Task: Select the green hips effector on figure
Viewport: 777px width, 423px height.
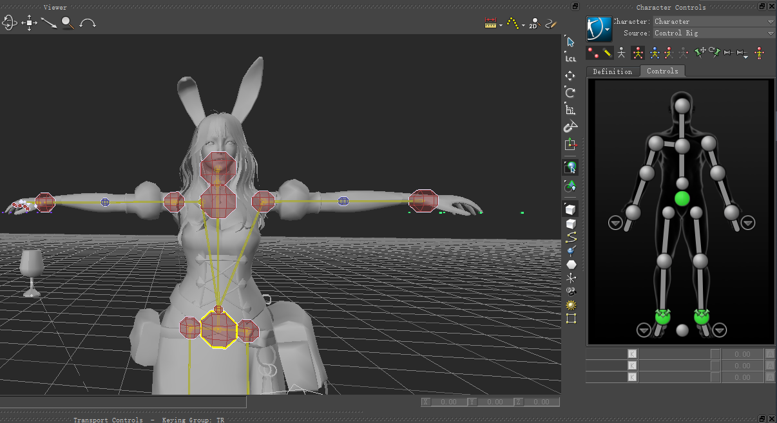Action: (x=682, y=198)
